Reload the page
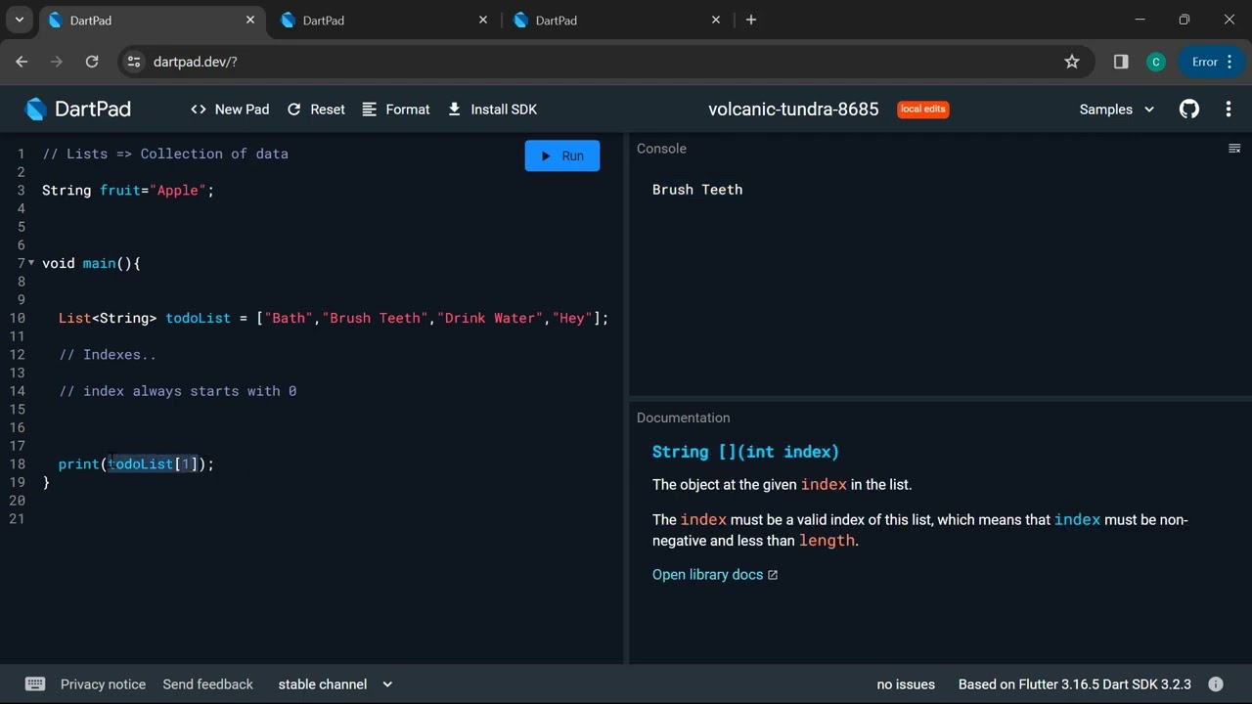The image size is (1252, 704). (92, 62)
